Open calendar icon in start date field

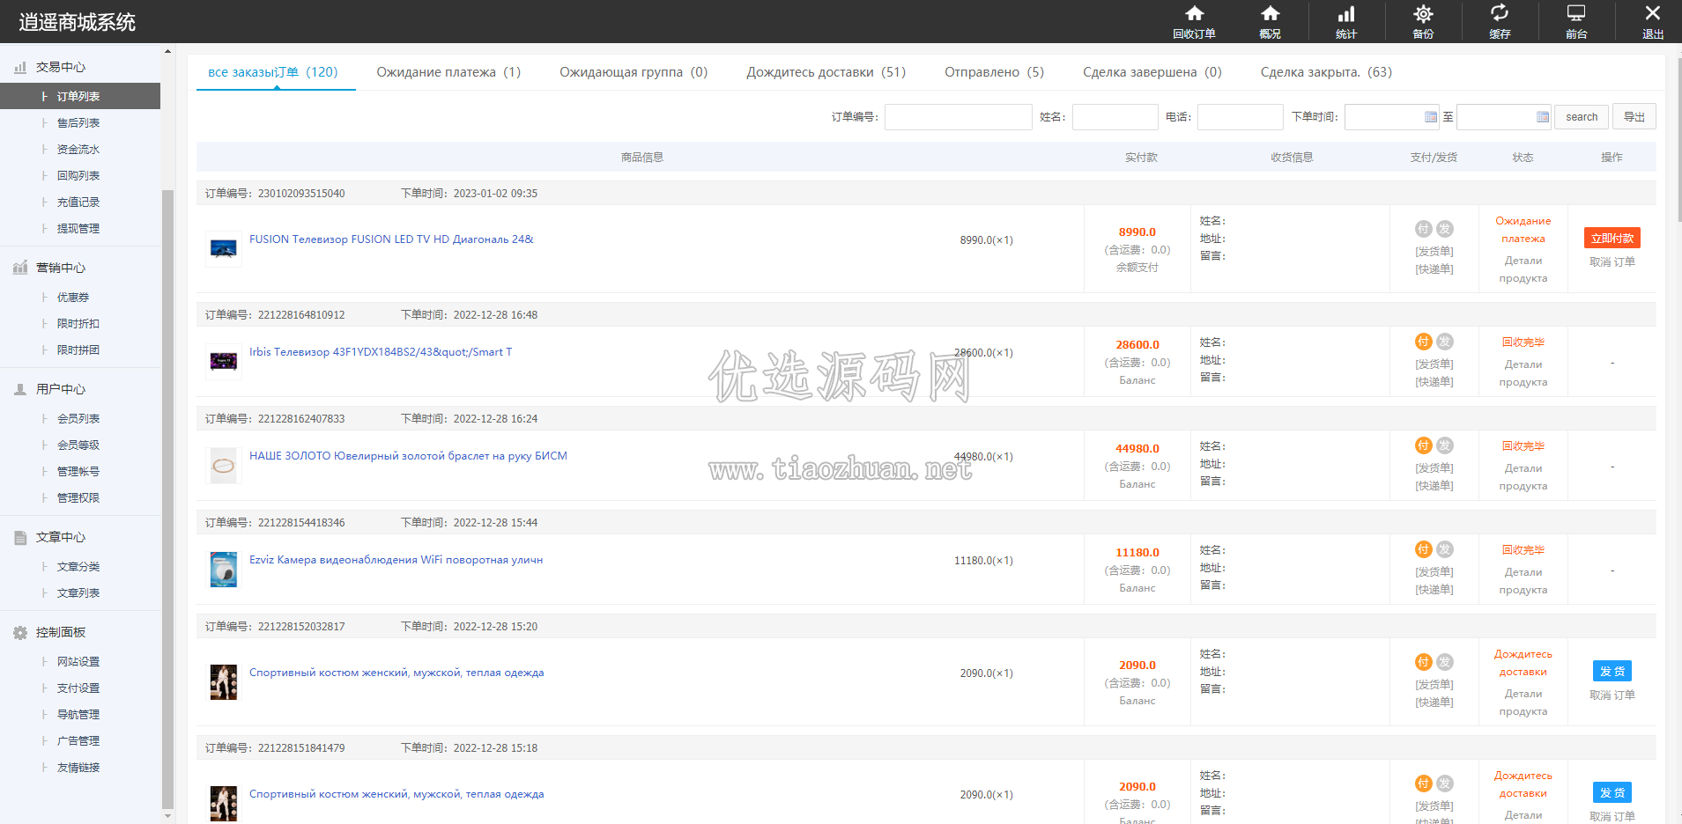1431,117
